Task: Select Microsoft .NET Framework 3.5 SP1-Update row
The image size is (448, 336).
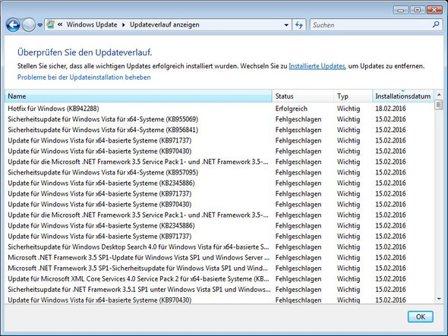Action: pyautogui.click(x=219, y=257)
